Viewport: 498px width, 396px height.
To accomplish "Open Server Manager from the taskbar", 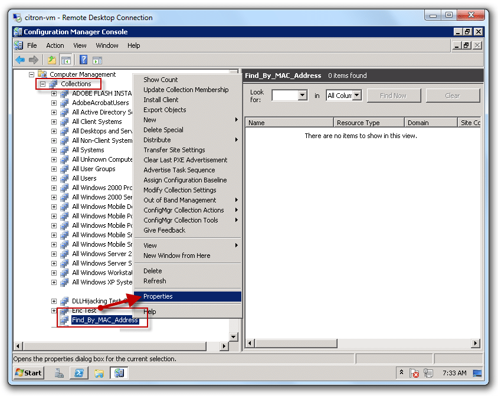I will tap(60, 372).
